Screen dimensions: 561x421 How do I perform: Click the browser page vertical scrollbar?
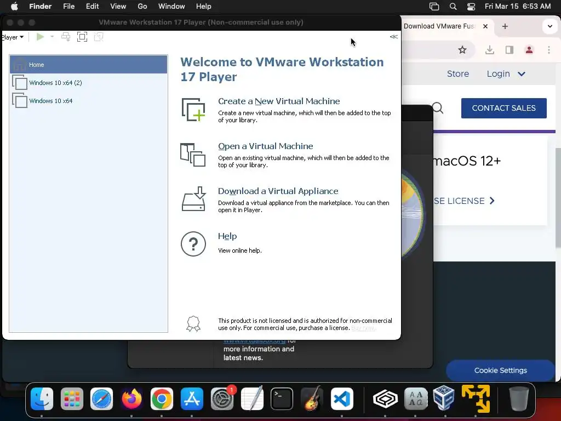tap(558, 197)
